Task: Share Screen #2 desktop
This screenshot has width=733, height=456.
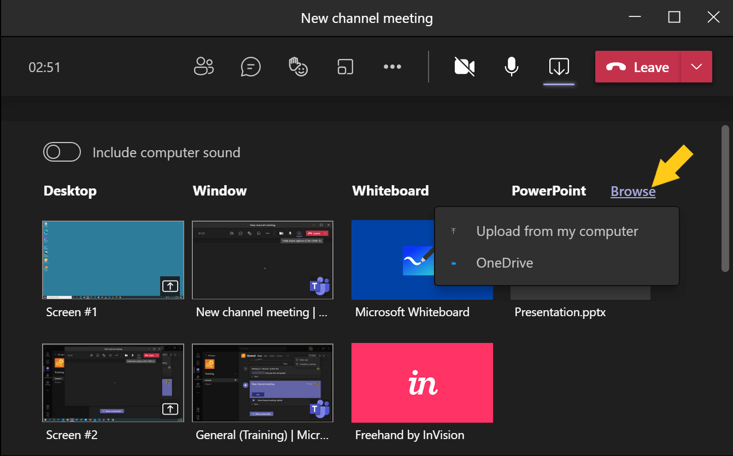Action: pyautogui.click(x=113, y=383)
